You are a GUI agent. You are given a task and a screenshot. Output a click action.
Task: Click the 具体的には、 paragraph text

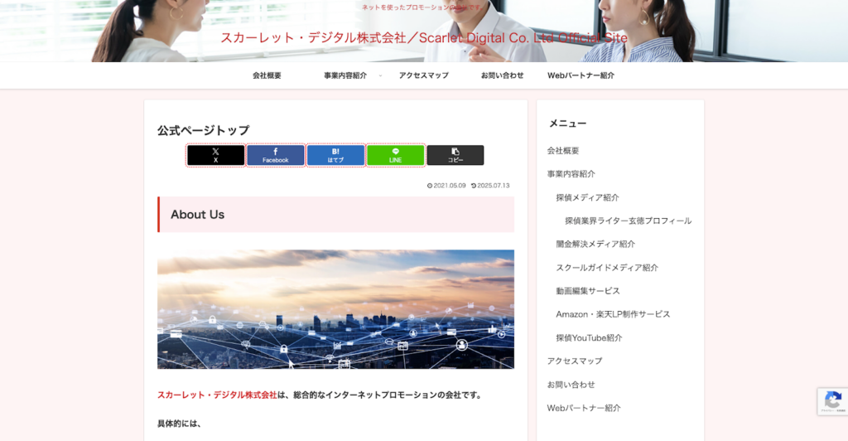179,424
